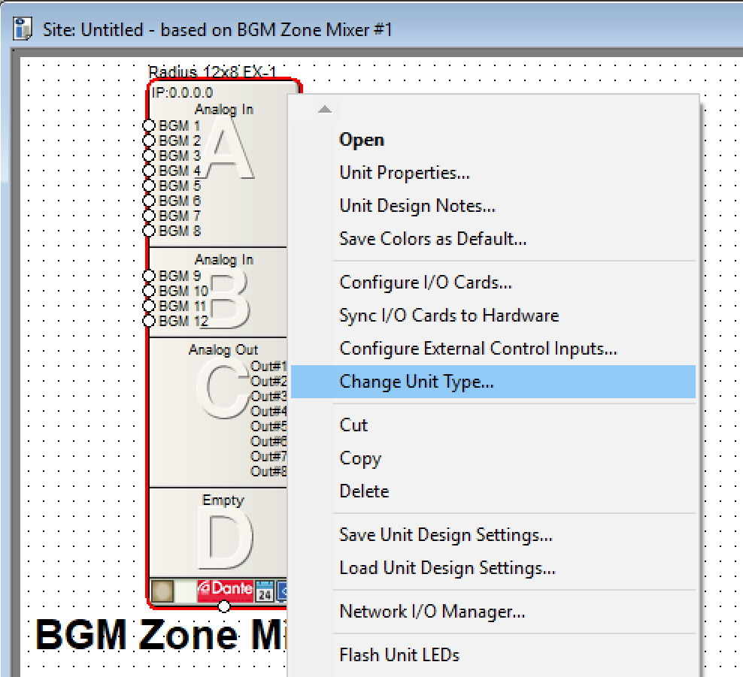Click the BGM 8 input connection node
This screenshot has height=677, width=743.
point(149,231)
